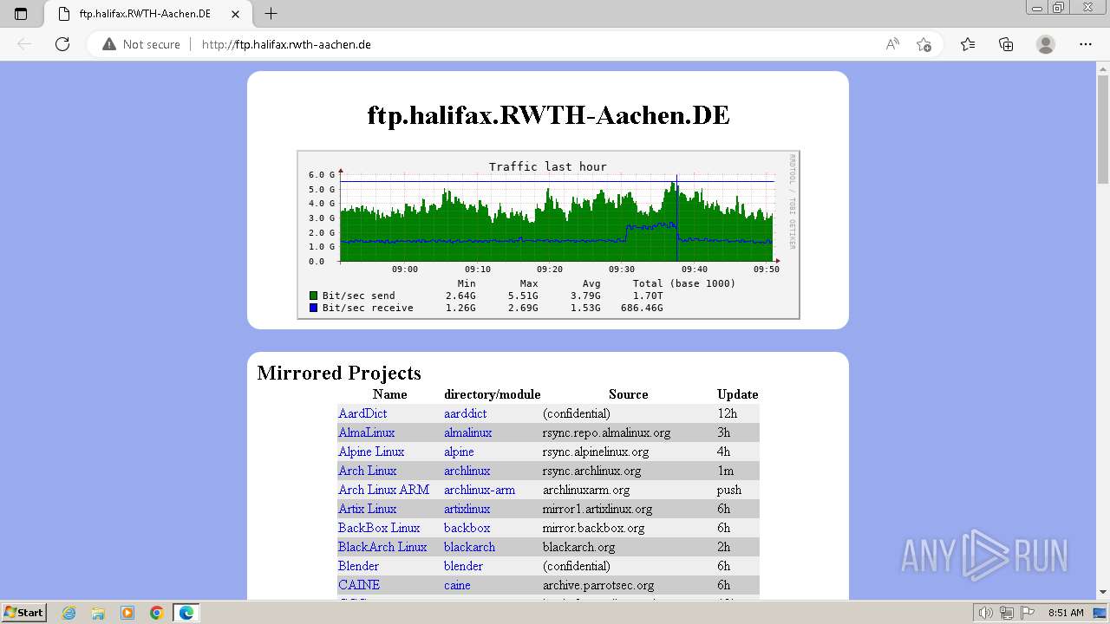
Task: Show the Not secure site info
Action: coord(141,44)
